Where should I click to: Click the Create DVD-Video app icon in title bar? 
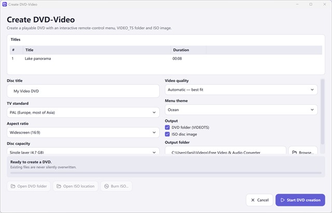tap(5, 4)
